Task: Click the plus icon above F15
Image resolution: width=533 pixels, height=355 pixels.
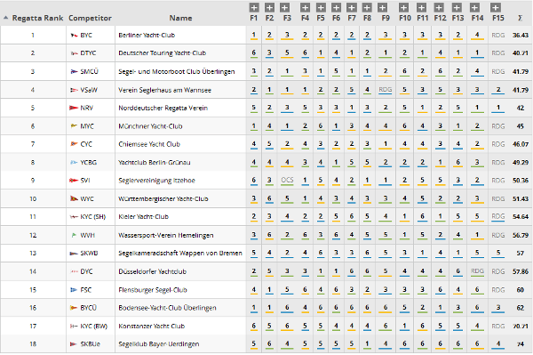Action: click(x=496, y=7)
